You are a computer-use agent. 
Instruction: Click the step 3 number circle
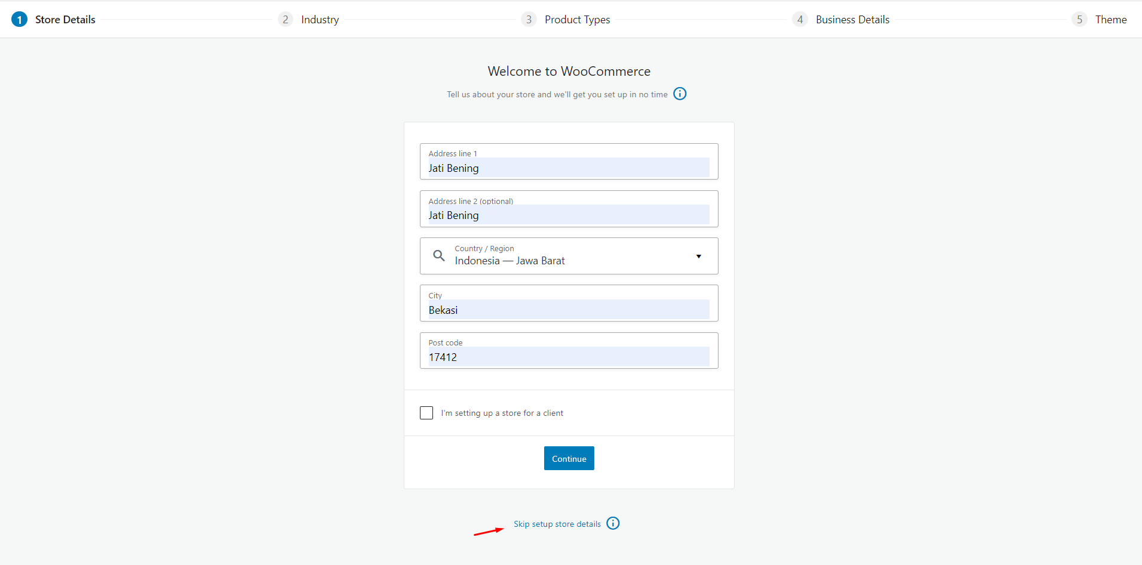tap(529, 20)
